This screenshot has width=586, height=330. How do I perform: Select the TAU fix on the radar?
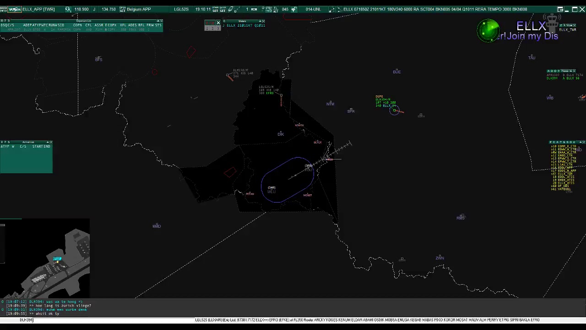pos(532,57)
